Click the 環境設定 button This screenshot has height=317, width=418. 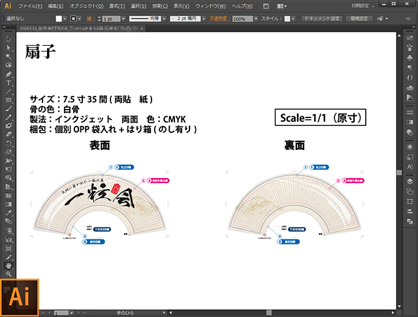pyautogui.click(x=359, y=19)
